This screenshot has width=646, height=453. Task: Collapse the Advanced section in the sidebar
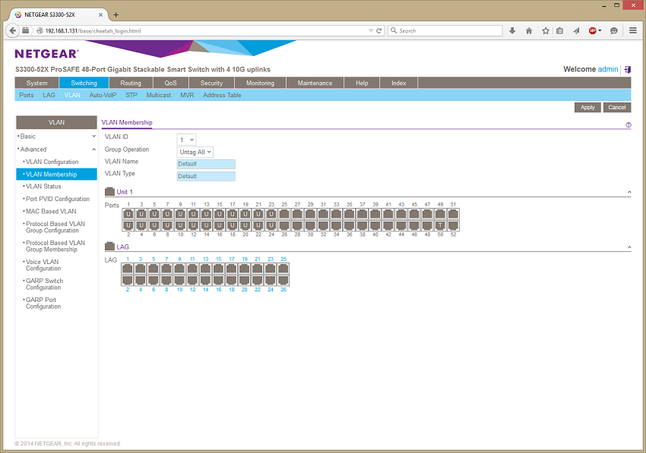[x=93, y=149]
